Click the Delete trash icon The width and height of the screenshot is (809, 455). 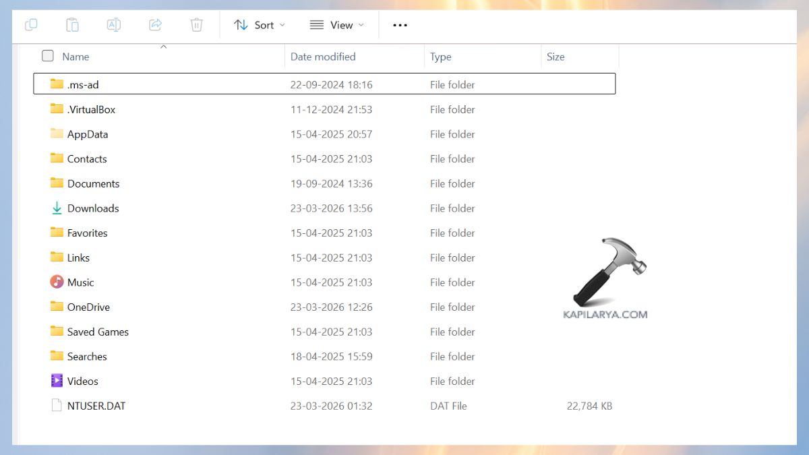[x=196, y=24]
